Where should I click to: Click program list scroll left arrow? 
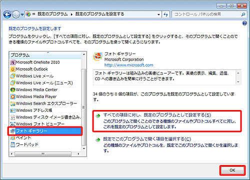[11, 154]
